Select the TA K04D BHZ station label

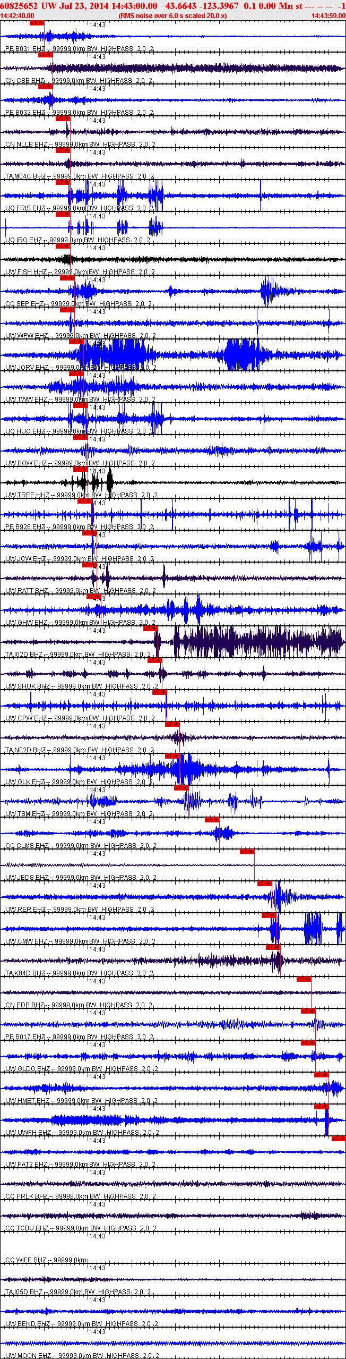pyautogui.click(x=80, y=973)
